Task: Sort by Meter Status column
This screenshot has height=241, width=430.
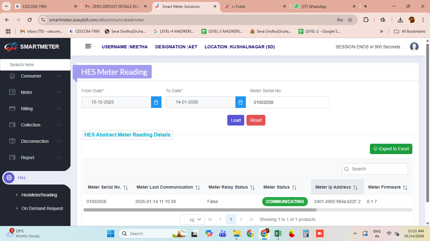Action: [294, 187]
